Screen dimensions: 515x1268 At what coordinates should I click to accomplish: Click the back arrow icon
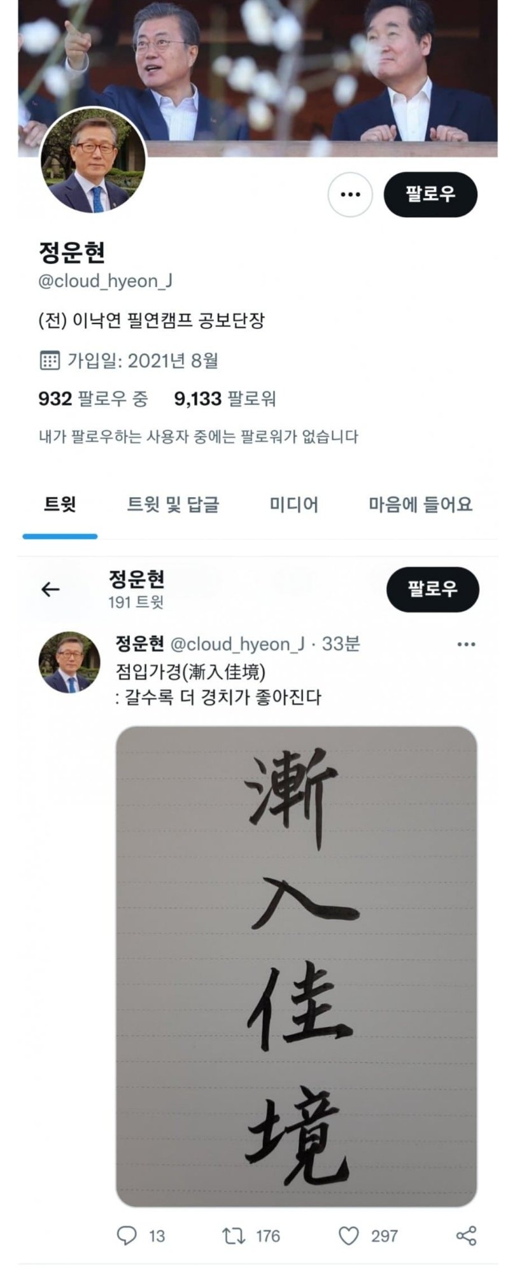pyautogui.click(x=50, y=589)
